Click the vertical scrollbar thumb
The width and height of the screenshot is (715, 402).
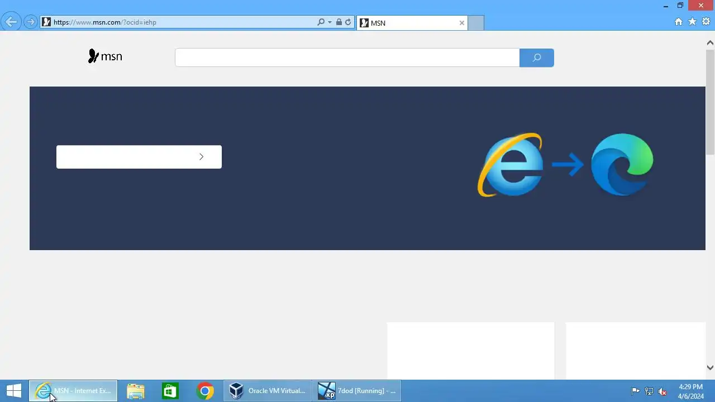coord(710,102)
